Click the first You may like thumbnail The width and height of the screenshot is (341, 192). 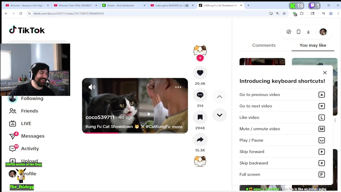(262, 62)
